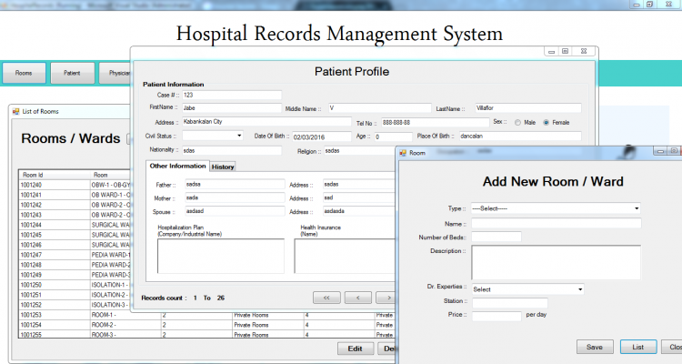Minimize the Room dialog window
The image size is (682, 364).
[660, 151]
